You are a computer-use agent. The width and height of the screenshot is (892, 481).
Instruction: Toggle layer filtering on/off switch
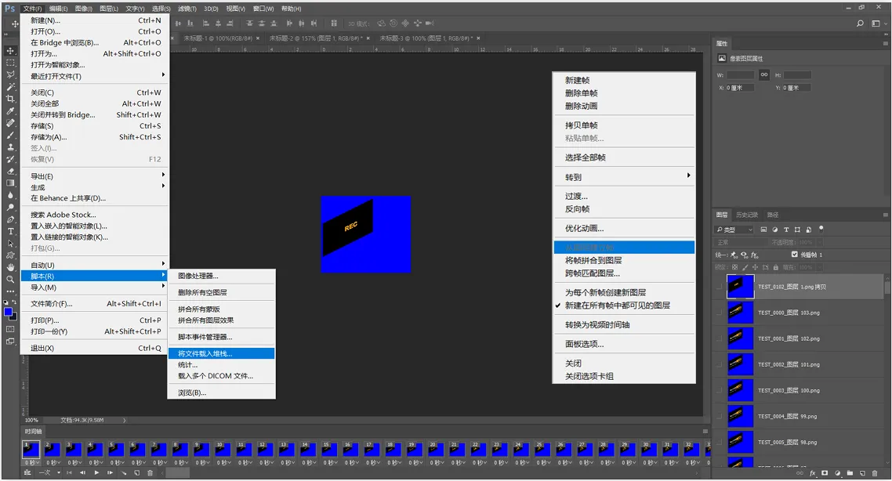(821, 230)
